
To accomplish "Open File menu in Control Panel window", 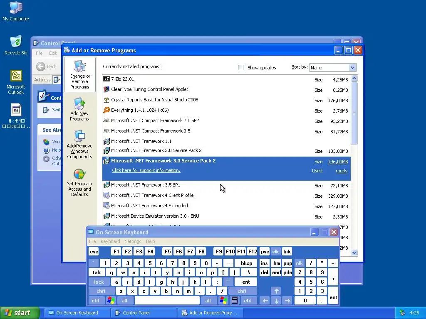I will [39, 53].
